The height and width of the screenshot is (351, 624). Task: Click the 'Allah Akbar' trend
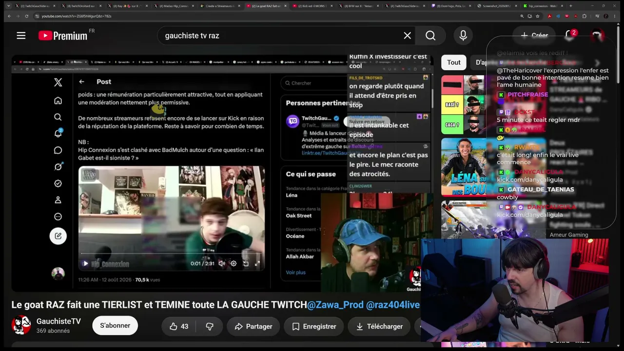point(300,256)
